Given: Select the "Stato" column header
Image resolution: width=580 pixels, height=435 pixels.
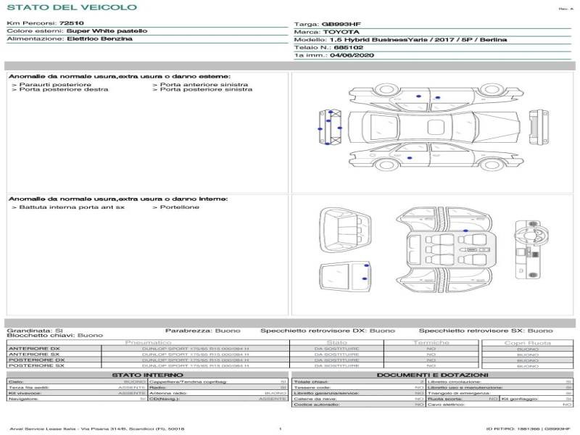Looking at the screenshot, I should 336,343.
